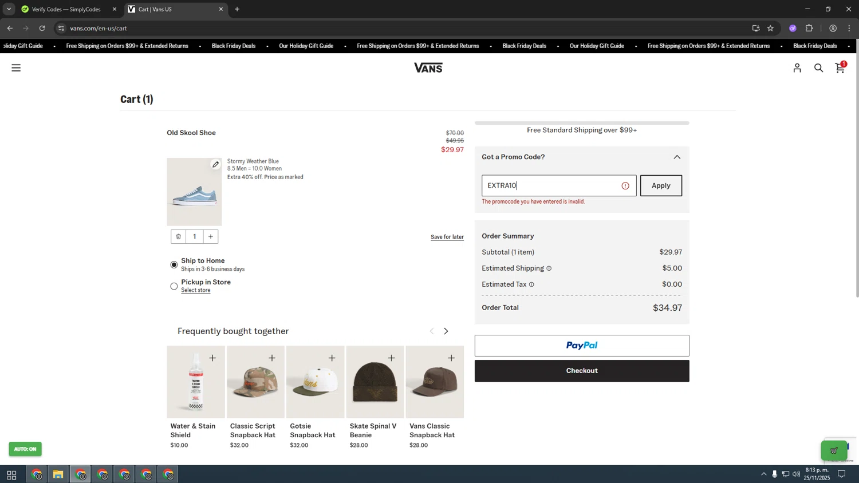The width and height of the screenshot is (859, 483).
Task: Open Chrome three-dot menu
Action: click(849, 28)
